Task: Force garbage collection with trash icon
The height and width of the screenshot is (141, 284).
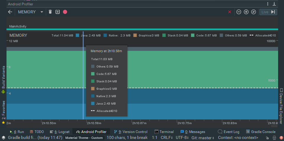Action: point(50,12)
